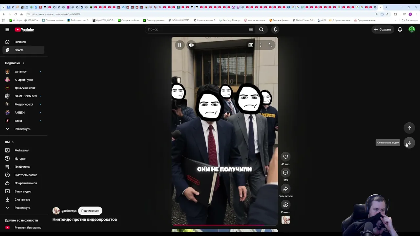
Task: Open the Все закладки folder
Action: (410, 20)
